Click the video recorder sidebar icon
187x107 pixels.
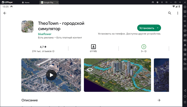[x=185, y=50]
